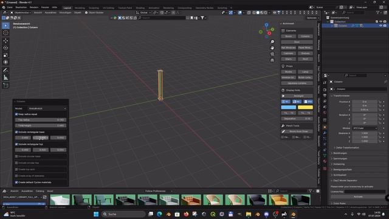Toggle Keep radius equal checkbox
The image size is (389, 219).
click(x=16, y=114)
